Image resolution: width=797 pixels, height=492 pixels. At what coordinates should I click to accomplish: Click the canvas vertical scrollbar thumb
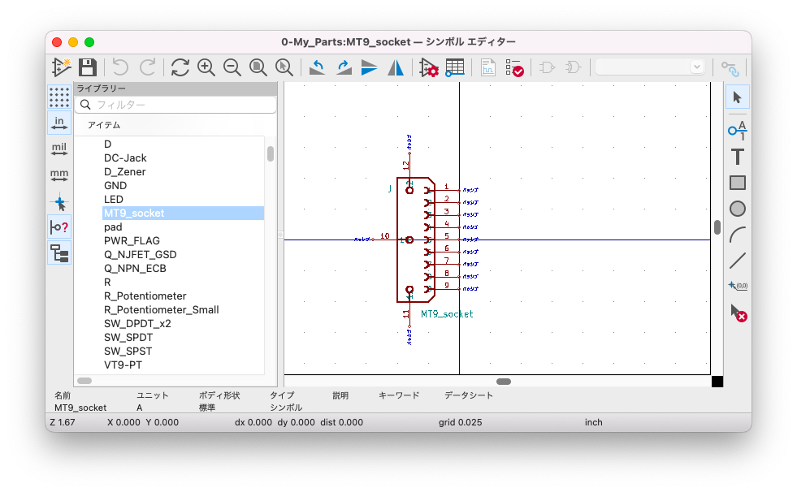tap(717, 227)
